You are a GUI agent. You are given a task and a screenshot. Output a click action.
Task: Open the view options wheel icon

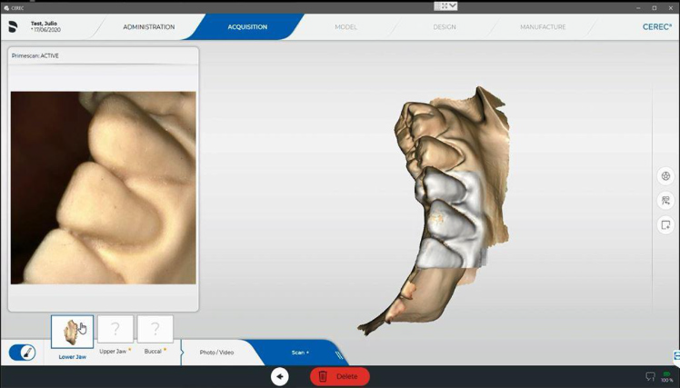(x=665, y=176)
